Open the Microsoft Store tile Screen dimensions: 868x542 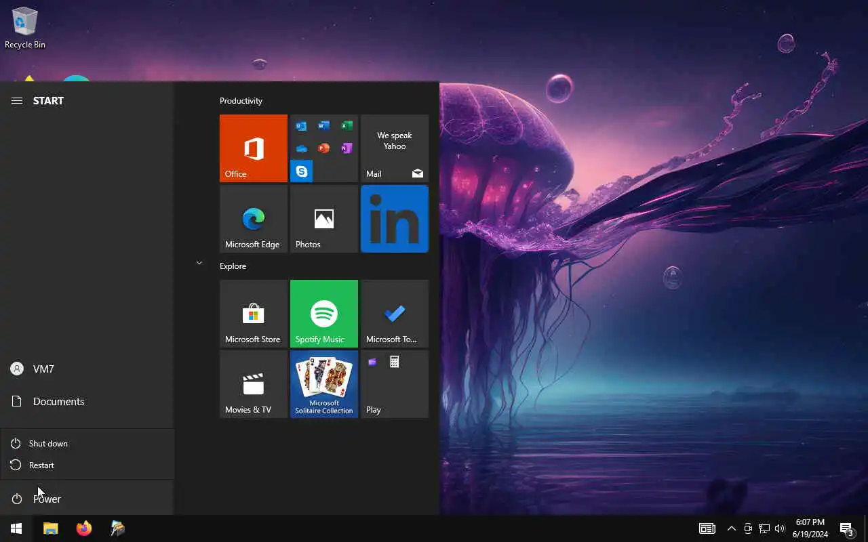click(x=254, y=314)
